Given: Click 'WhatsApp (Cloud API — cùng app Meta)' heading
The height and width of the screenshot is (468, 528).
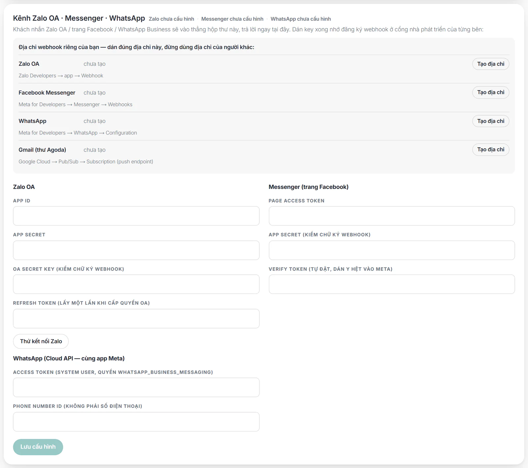Looking at the screenshot, I should point(69,358).
